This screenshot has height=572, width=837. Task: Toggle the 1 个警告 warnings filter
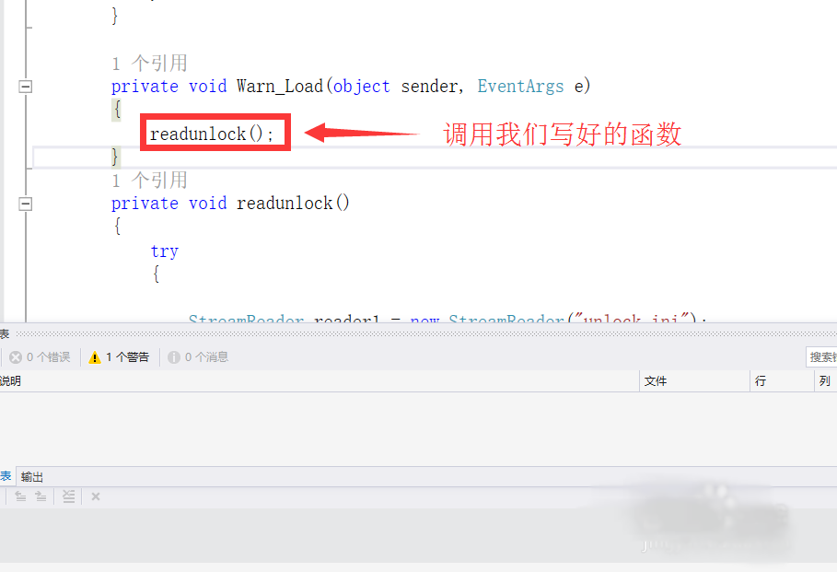120,357
